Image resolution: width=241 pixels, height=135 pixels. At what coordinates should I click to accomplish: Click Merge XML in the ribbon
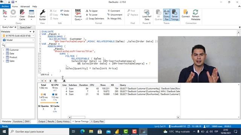point(114,18)
